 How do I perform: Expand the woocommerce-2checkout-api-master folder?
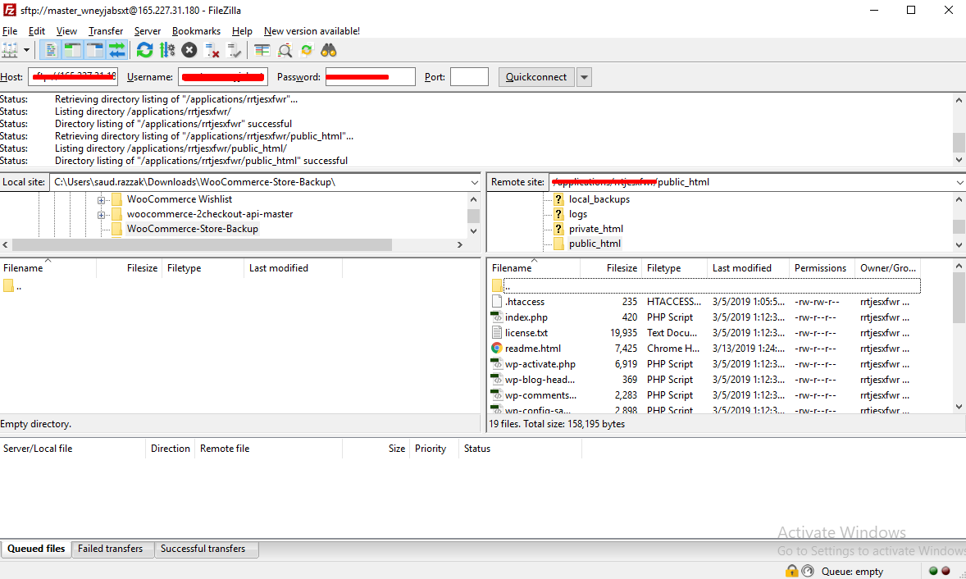tap(101, 214)
